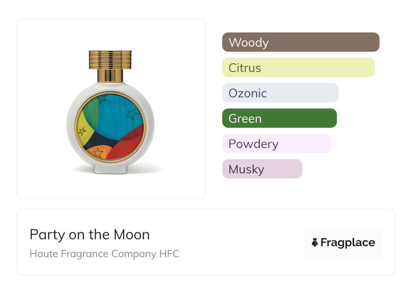Image resolution: width=412 pixels, height=292 pixels.
Task: Select the Musky accord bar
Action: coord(262,169)
